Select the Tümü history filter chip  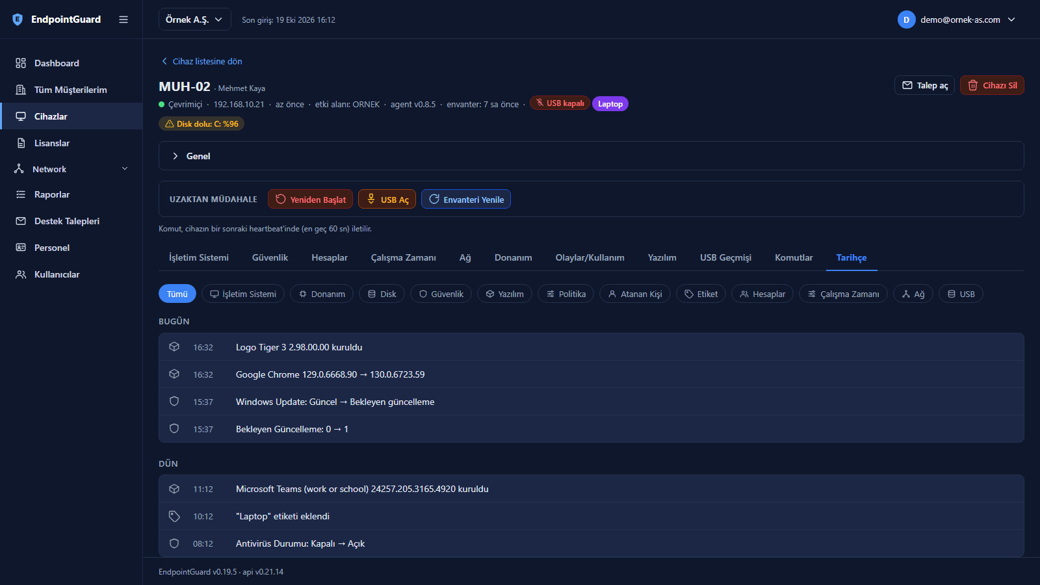click(177, 294)
